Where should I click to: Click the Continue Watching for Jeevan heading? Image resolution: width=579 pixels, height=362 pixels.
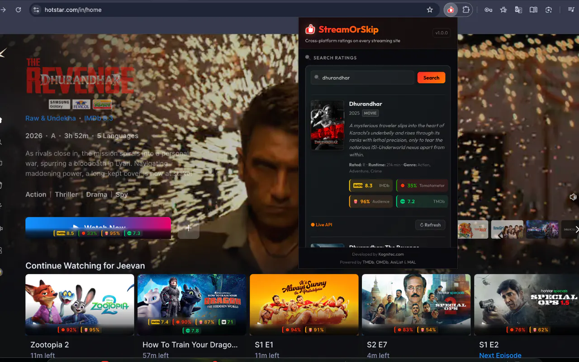(x=85, y=266)
